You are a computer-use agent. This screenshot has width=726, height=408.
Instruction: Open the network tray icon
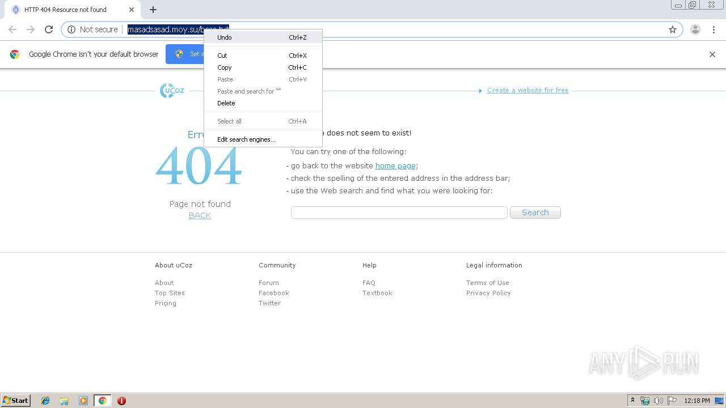click(x=645, y=401)
